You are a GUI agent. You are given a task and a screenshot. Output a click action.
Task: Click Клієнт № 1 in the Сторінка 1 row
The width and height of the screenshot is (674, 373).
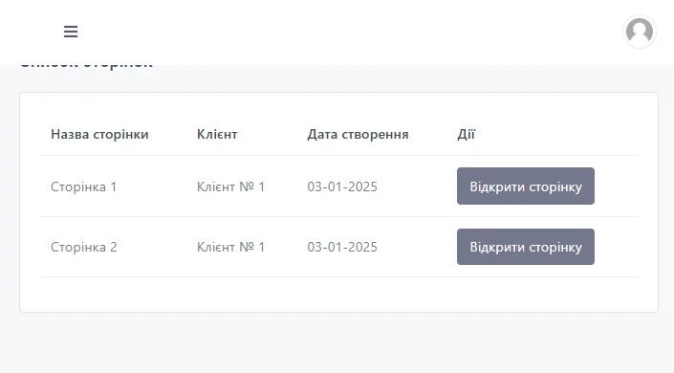[x=230, y=186]
